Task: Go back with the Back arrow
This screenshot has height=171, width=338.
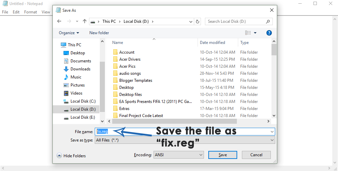Action: pyautogui.click(x=59, y=21)
